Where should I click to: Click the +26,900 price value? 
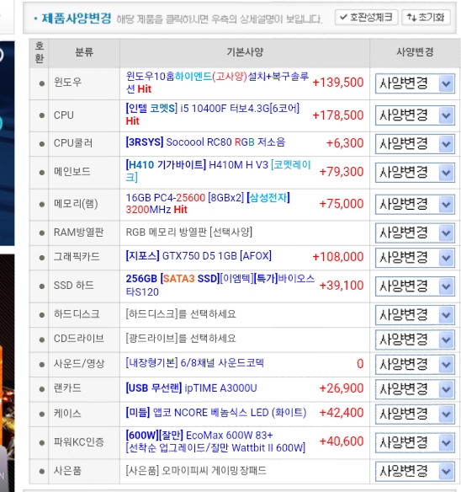342,388
